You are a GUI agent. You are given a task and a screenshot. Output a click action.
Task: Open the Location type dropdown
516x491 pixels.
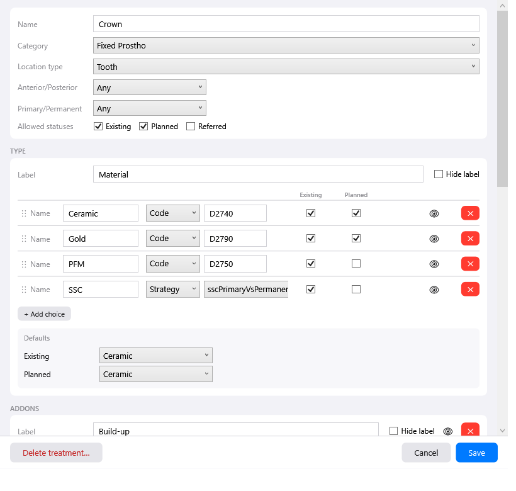click(286, 67)
